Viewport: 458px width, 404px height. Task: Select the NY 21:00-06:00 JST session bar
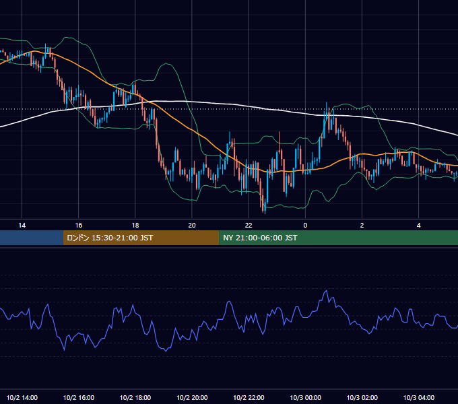[x=339, y=238]
